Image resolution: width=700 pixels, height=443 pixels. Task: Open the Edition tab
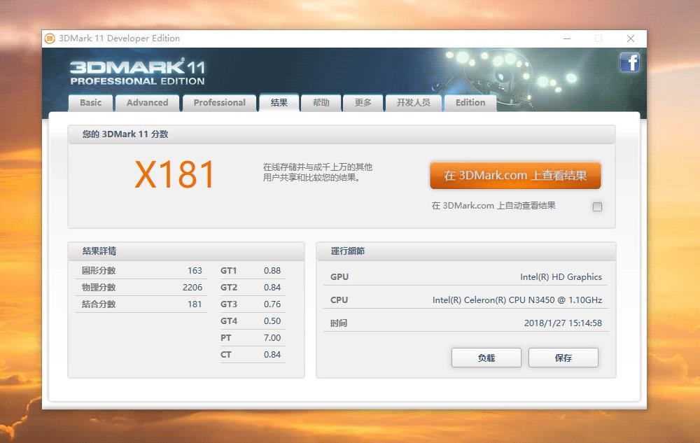[x=470, y=102]
